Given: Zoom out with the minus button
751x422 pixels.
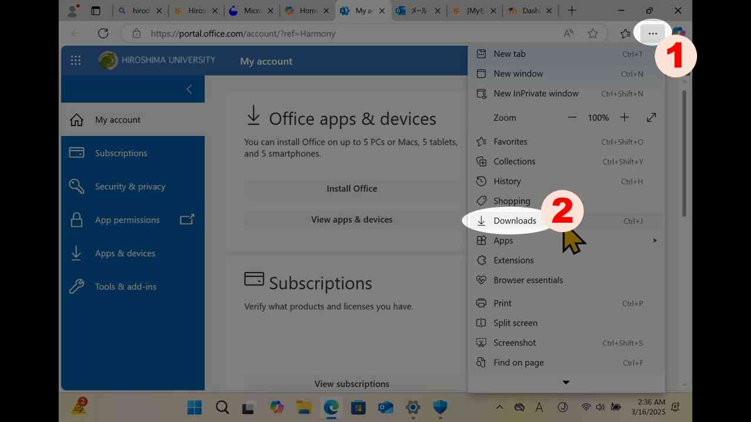Looking at the screenshot, I should click(x=572, y=117).
